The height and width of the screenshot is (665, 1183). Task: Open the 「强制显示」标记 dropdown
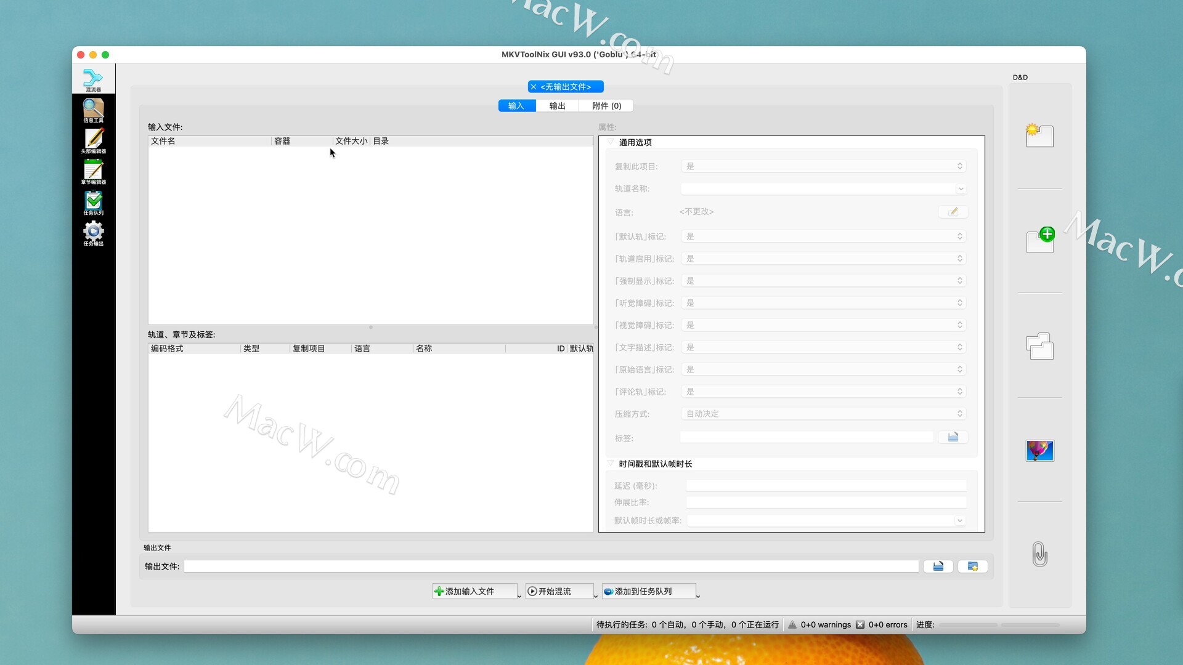click(823, 281)
